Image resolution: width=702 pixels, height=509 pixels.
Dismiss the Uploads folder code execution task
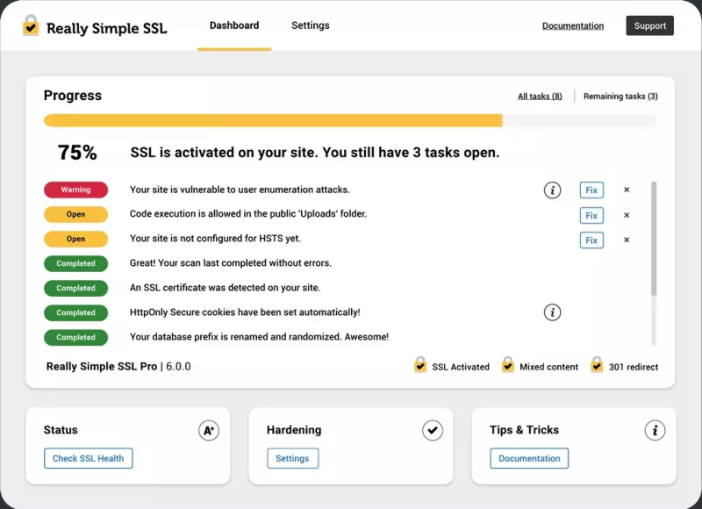click(x=627, y=215)
